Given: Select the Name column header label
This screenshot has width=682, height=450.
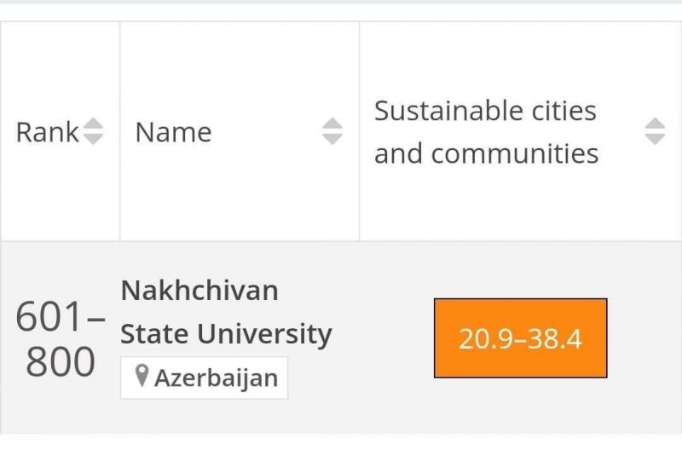Looking at the screenshot, I should click(x=174, y=132).
